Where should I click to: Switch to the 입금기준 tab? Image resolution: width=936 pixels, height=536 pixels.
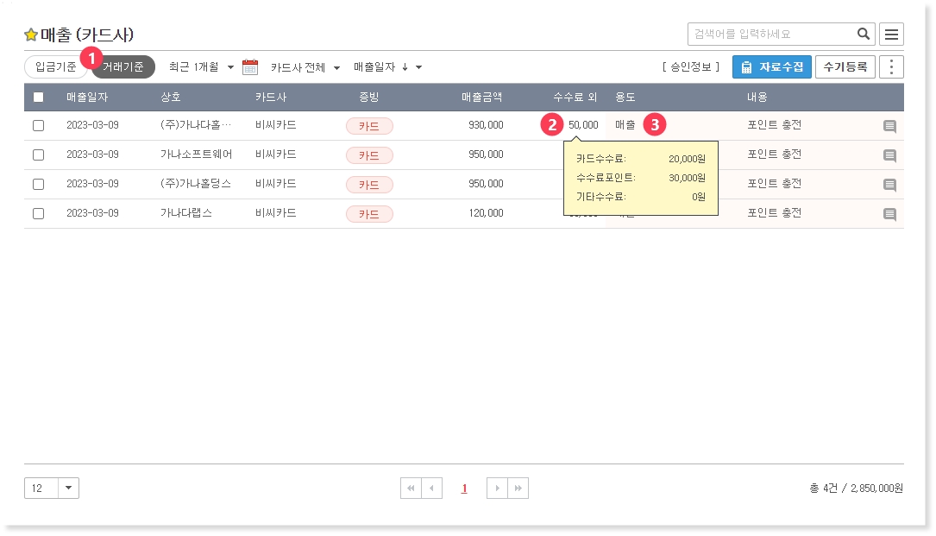(x=55, y=67)
